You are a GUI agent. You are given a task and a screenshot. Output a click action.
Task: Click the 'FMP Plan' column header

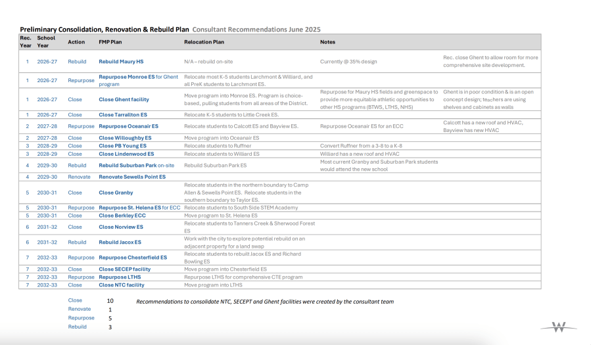110,42
